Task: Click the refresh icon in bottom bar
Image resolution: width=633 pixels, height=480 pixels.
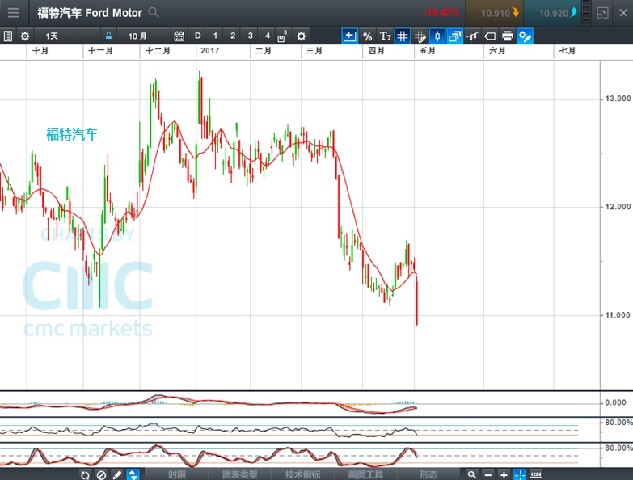Action: [x=85, y=474]
